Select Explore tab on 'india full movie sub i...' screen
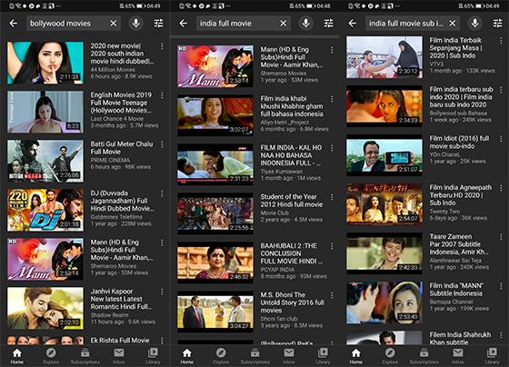This screenshot has height=367, width=509. pos(390,356)
